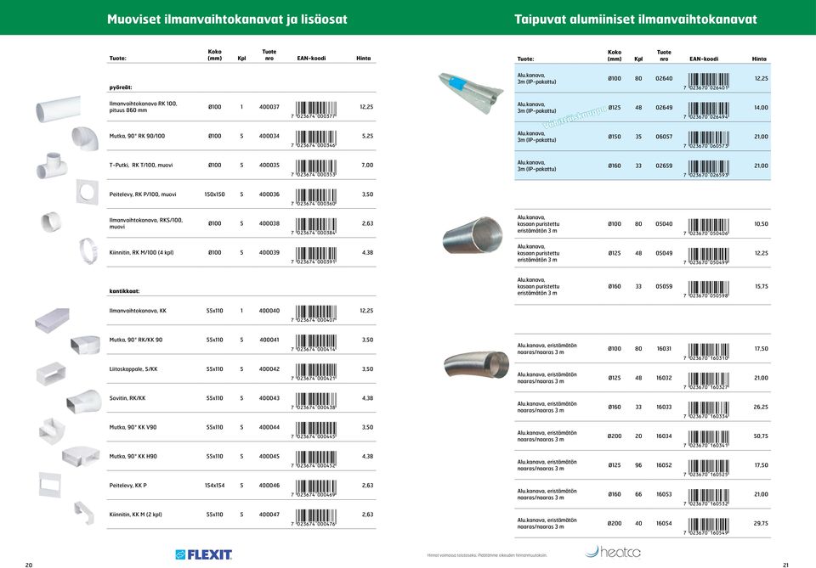The height and width of the screenshot is (568, 816).
Task: Click product number 16052
Action: [664, 465]
